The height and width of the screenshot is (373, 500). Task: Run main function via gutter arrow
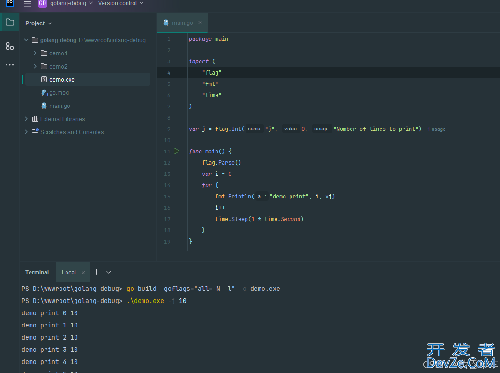177,152
